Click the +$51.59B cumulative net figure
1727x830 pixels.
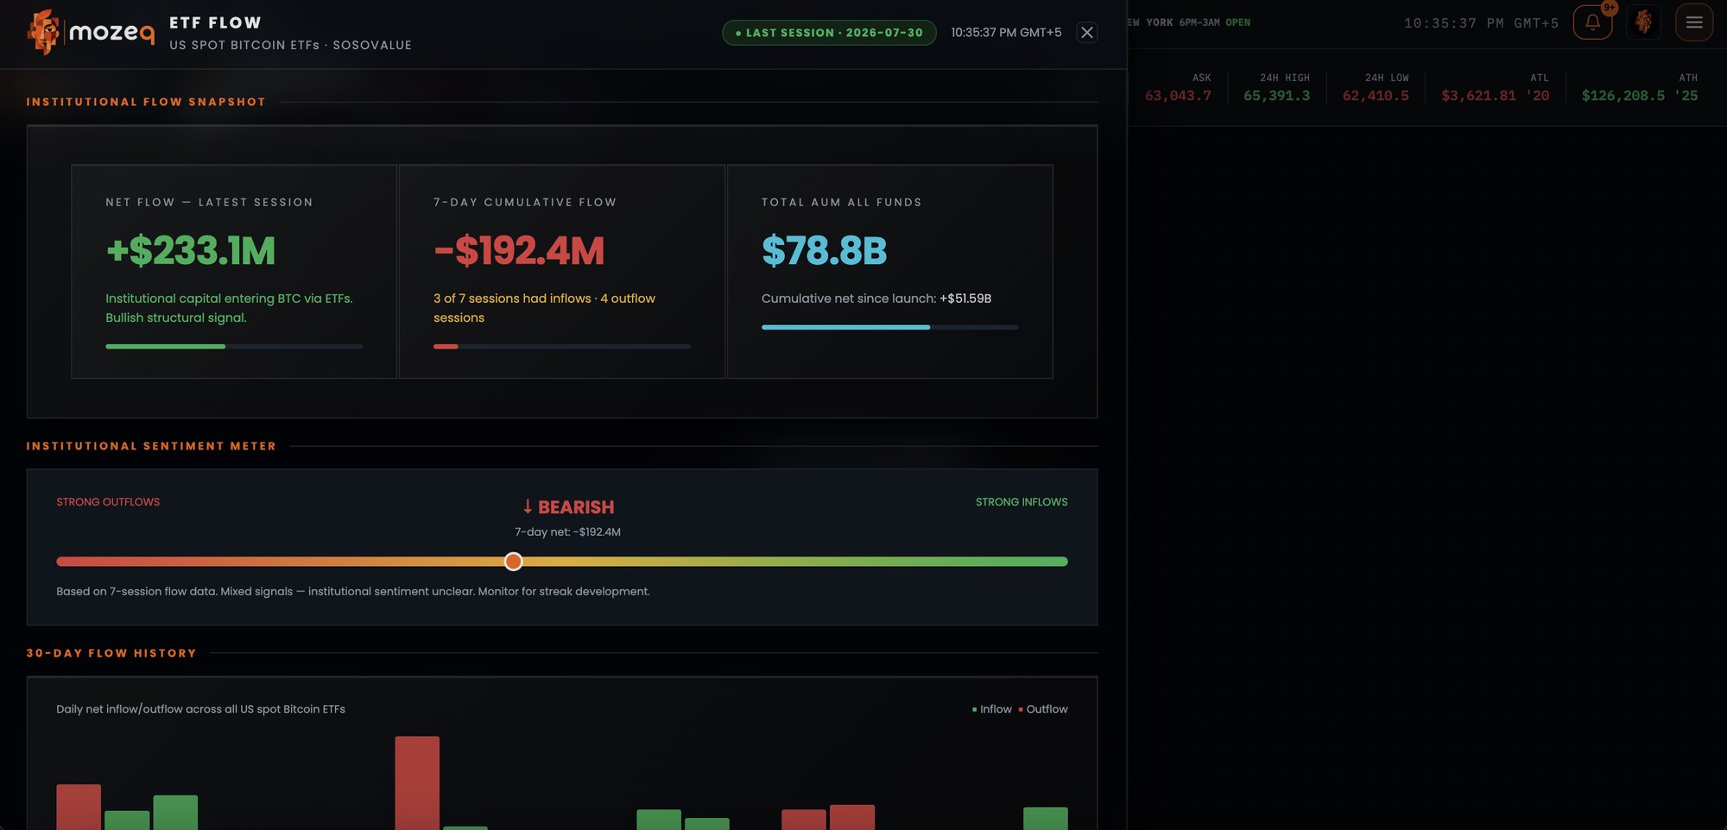point(965,299)
